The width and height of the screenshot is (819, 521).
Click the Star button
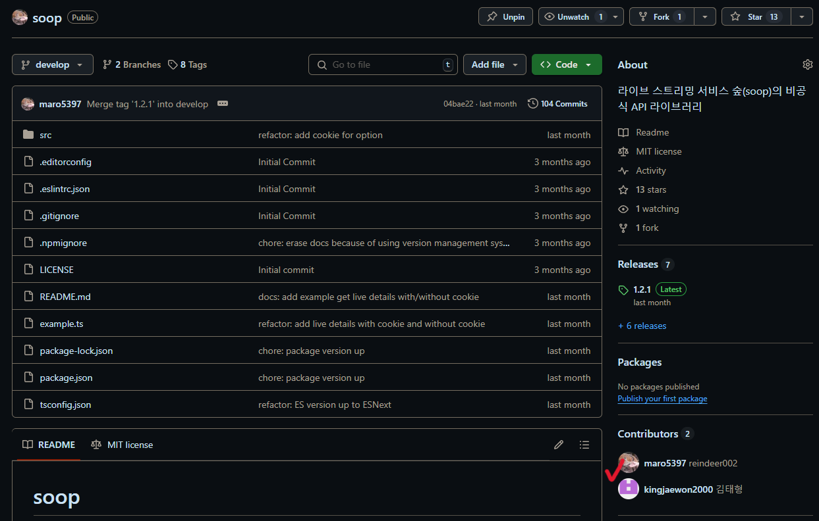click(x=756, y=17)
